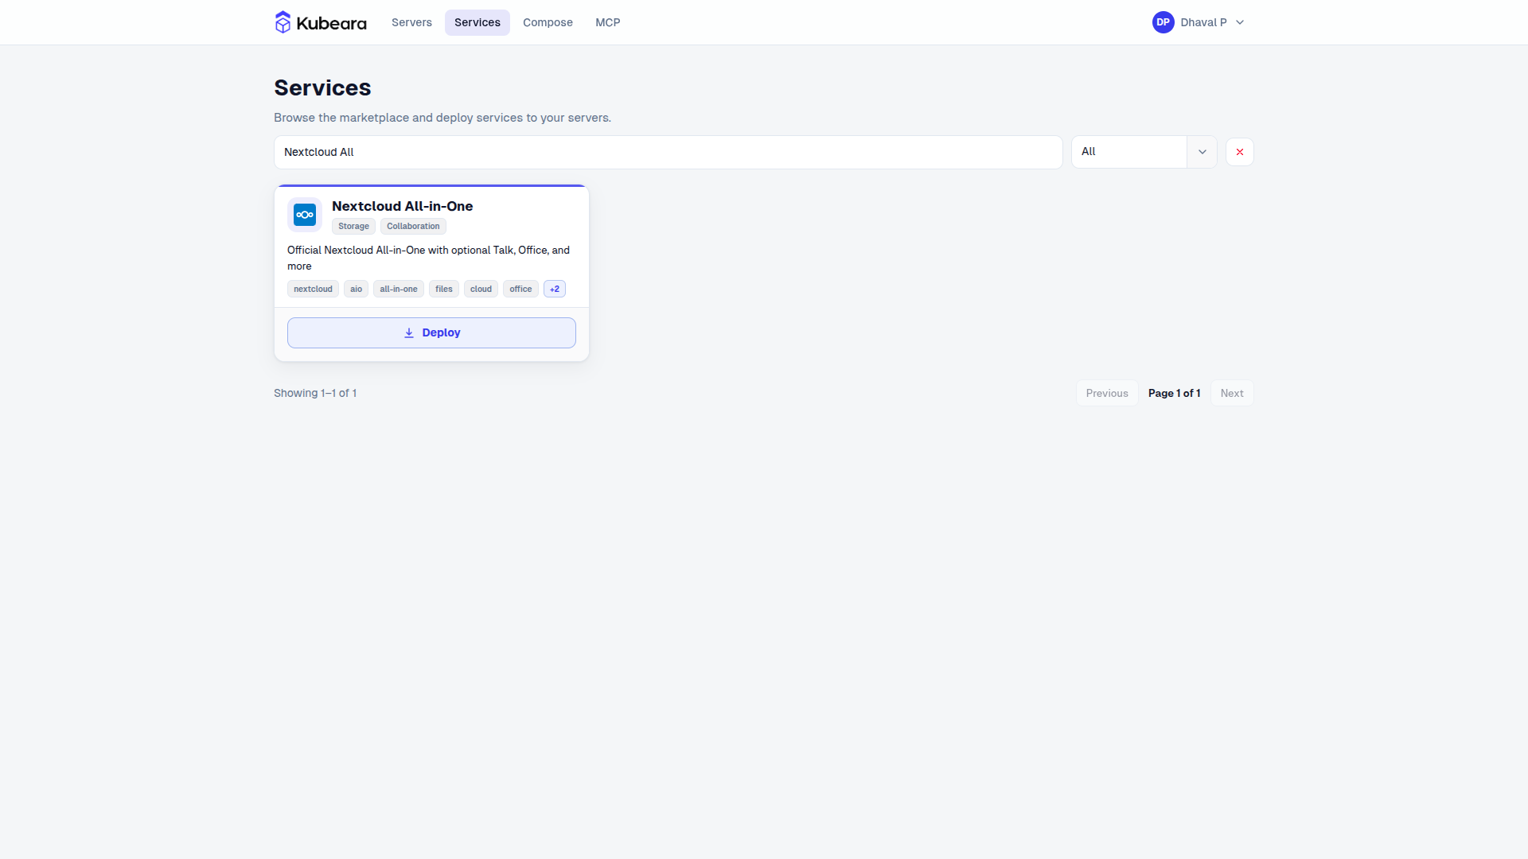Clear the search with the red X button
The image size is (1528, 859).
coord(1240,152)
